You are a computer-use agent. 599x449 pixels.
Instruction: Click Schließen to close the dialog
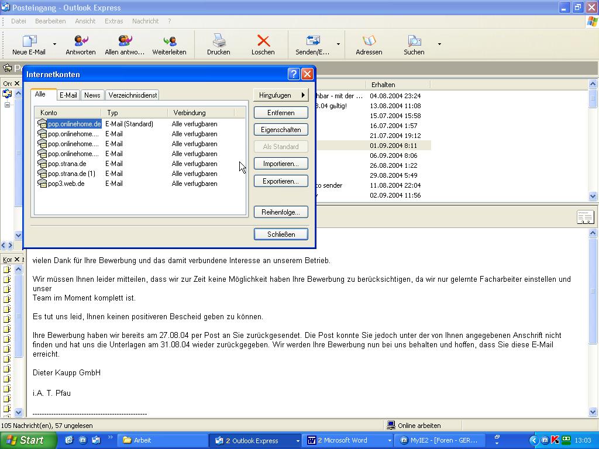coord(281,234)
